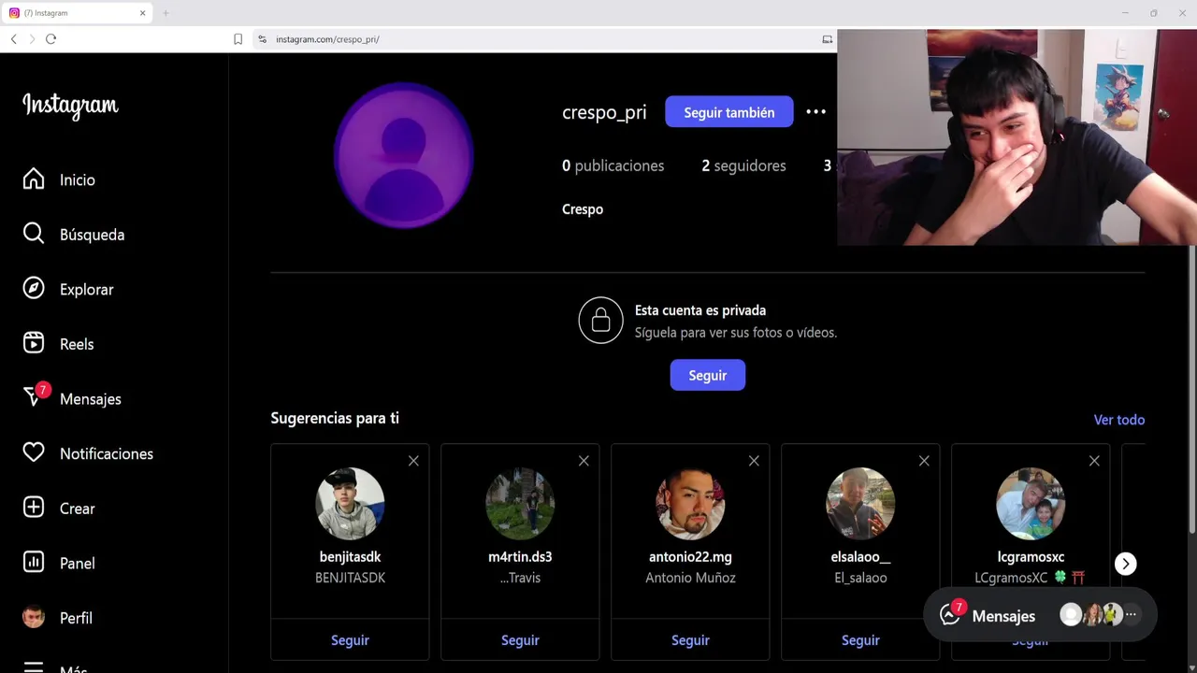Screen dimensions: 1197x673
Task: Click the blue Seguir button under private notice
Action: tap(708, 375)
